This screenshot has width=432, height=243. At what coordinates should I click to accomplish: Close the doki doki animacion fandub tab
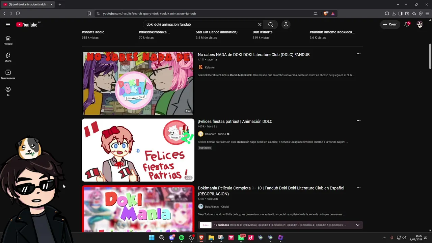coord(51,4)
